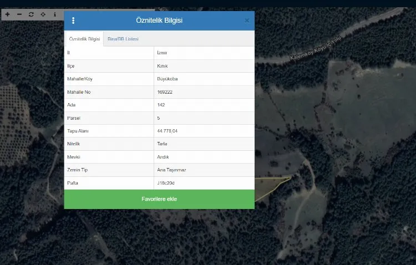Click the İzmir value cell
This screenshot has height=265, width=416.
point(162,53)
